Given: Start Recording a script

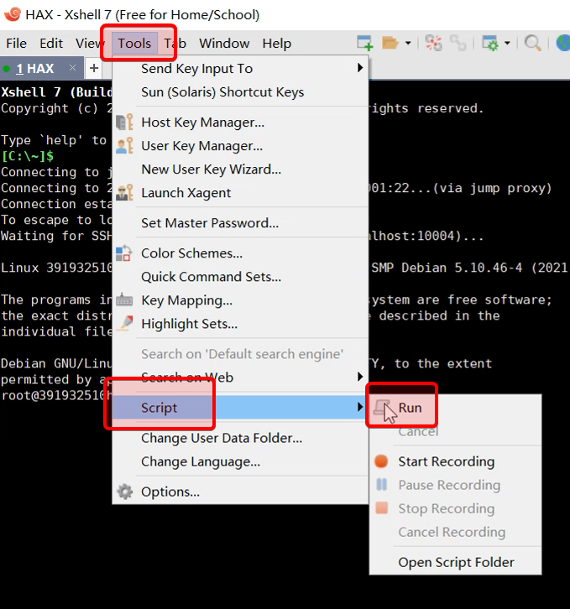Looking at the screenshot, I should tap(446, 461).
